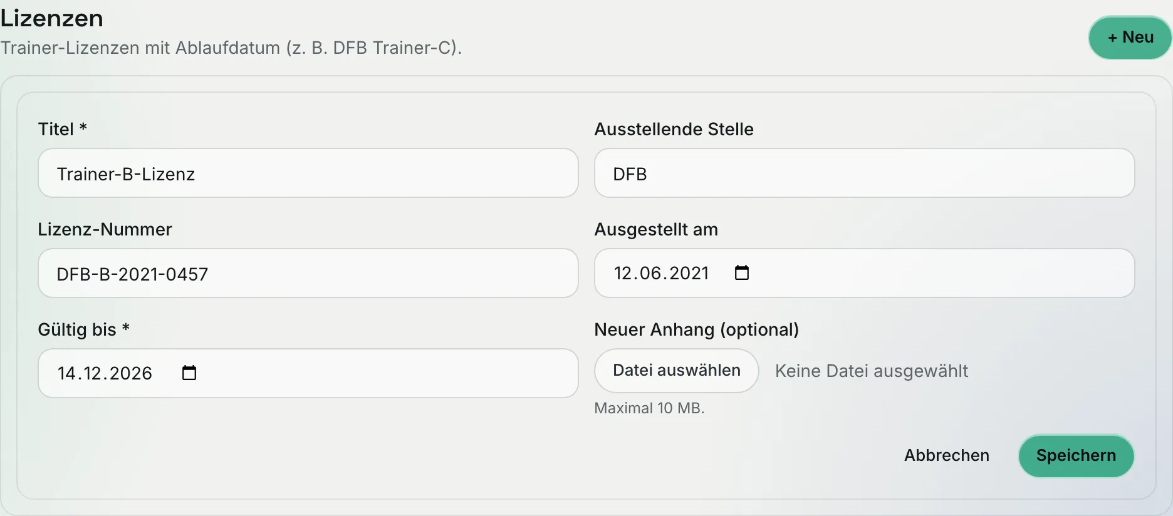Click the Trainer-Lizenzen mit Ablaufdatum description
The image size is (1173, 516).
pos(231,48)
